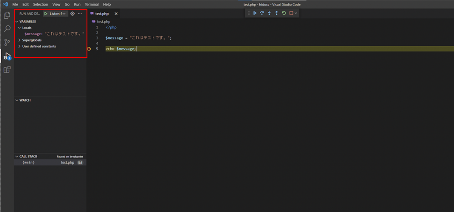Select the {main} call stack frame
Screen dimensions: 454x212
click(50, 162)
